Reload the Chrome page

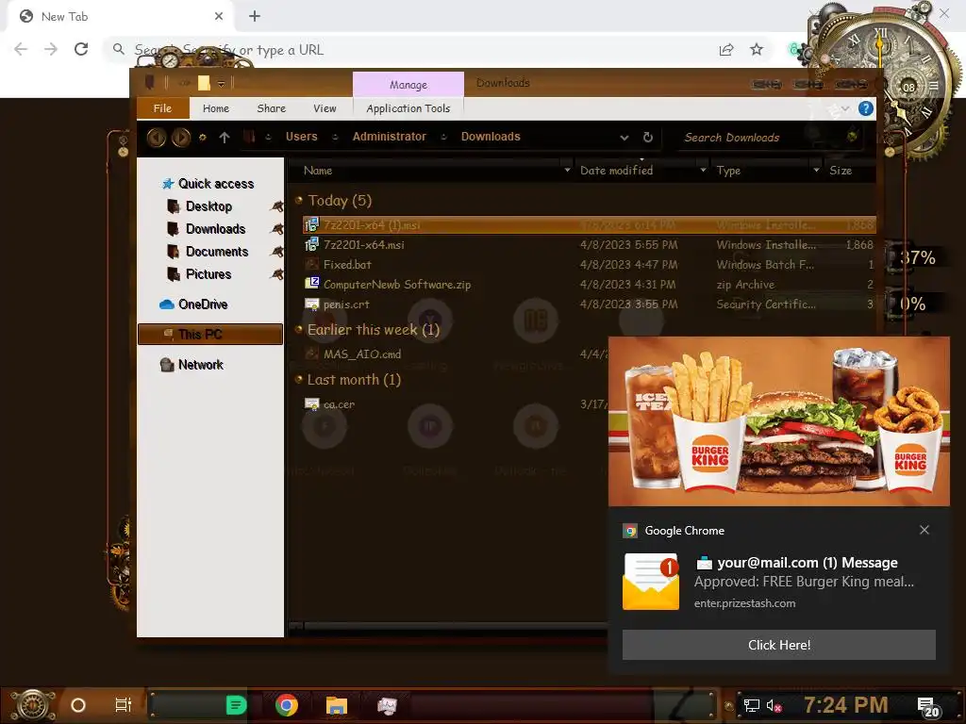(x=81, y=49)
